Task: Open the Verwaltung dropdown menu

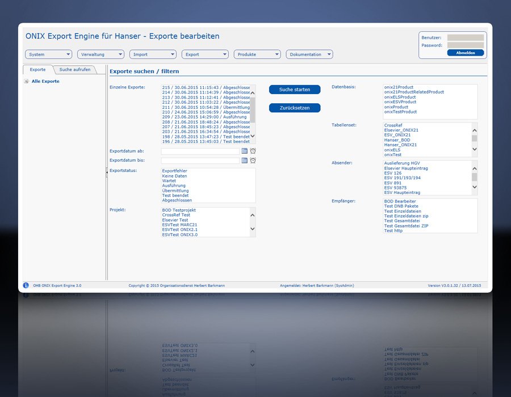Action: [x=100, y=54]
